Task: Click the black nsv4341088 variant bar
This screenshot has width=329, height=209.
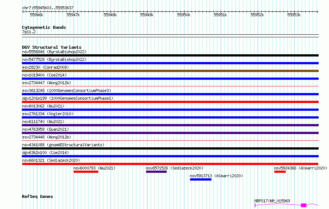Action: (x=170, y=148)
